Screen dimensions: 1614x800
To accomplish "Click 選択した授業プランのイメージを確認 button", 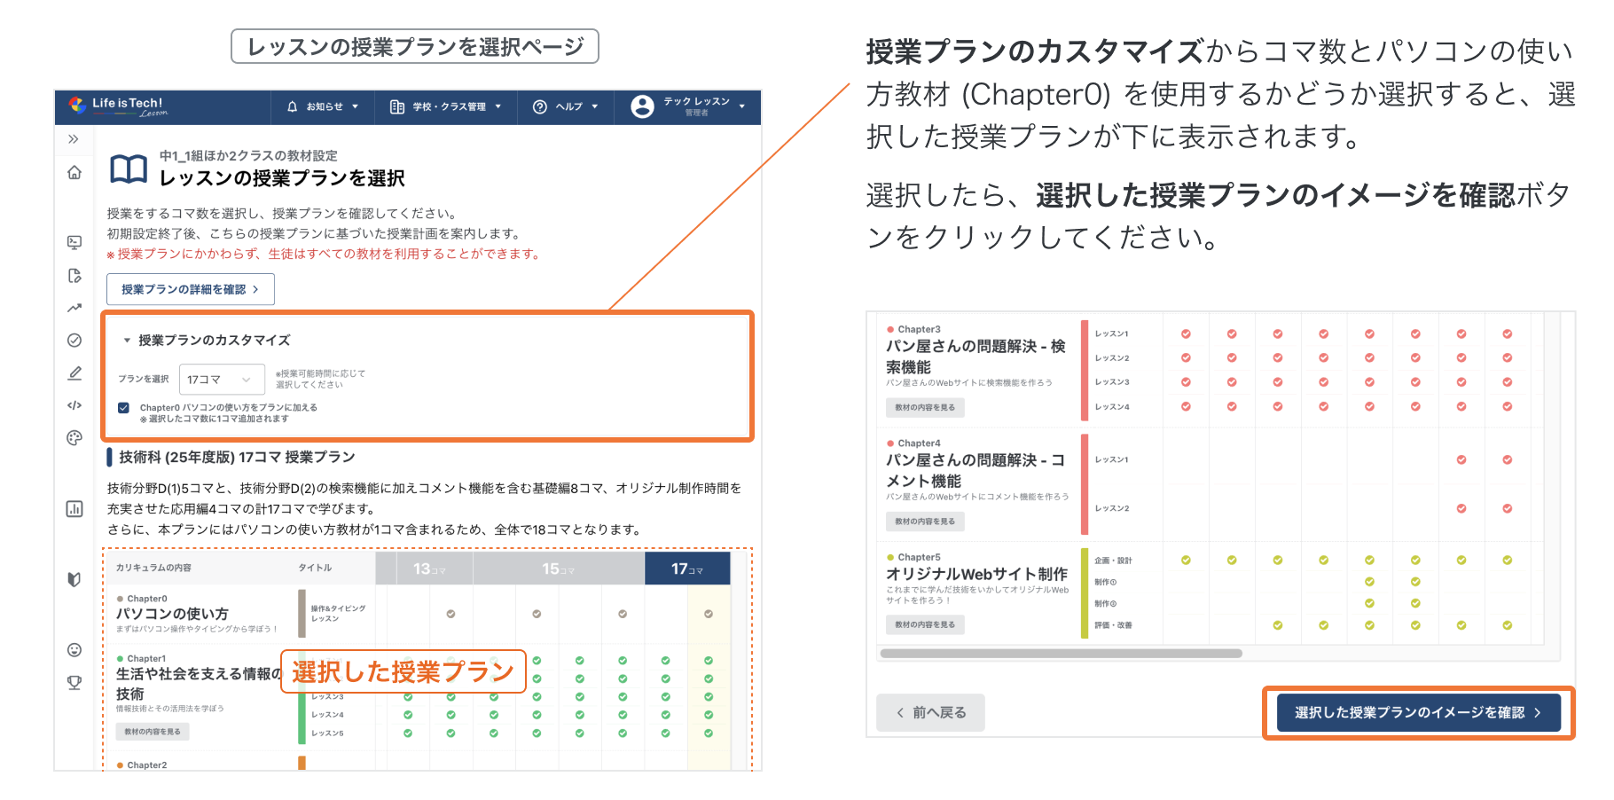I will (x=1417, y=712).
